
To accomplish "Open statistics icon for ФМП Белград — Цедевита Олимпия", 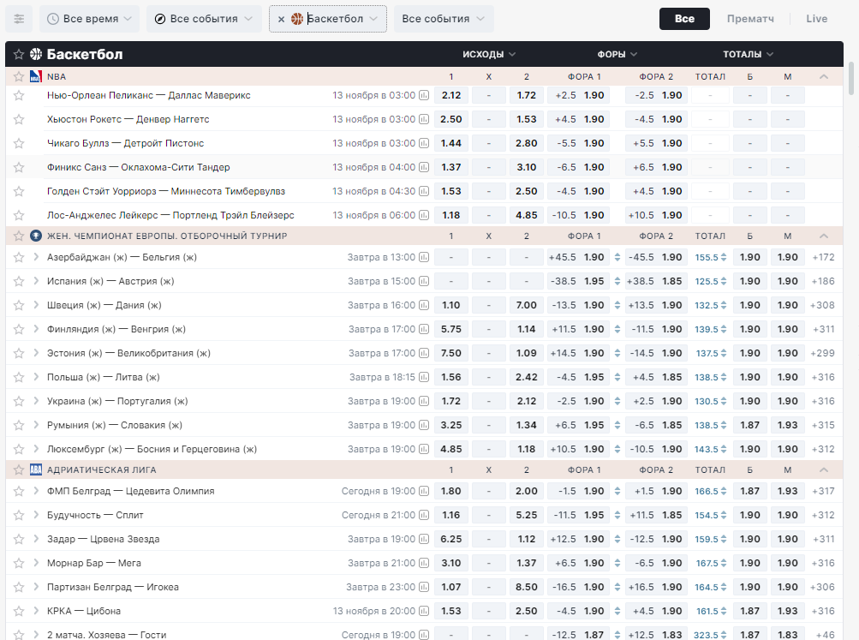I will tap(424, 491).
